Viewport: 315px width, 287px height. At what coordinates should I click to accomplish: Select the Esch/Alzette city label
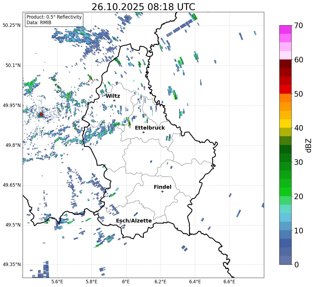(134, 221)
